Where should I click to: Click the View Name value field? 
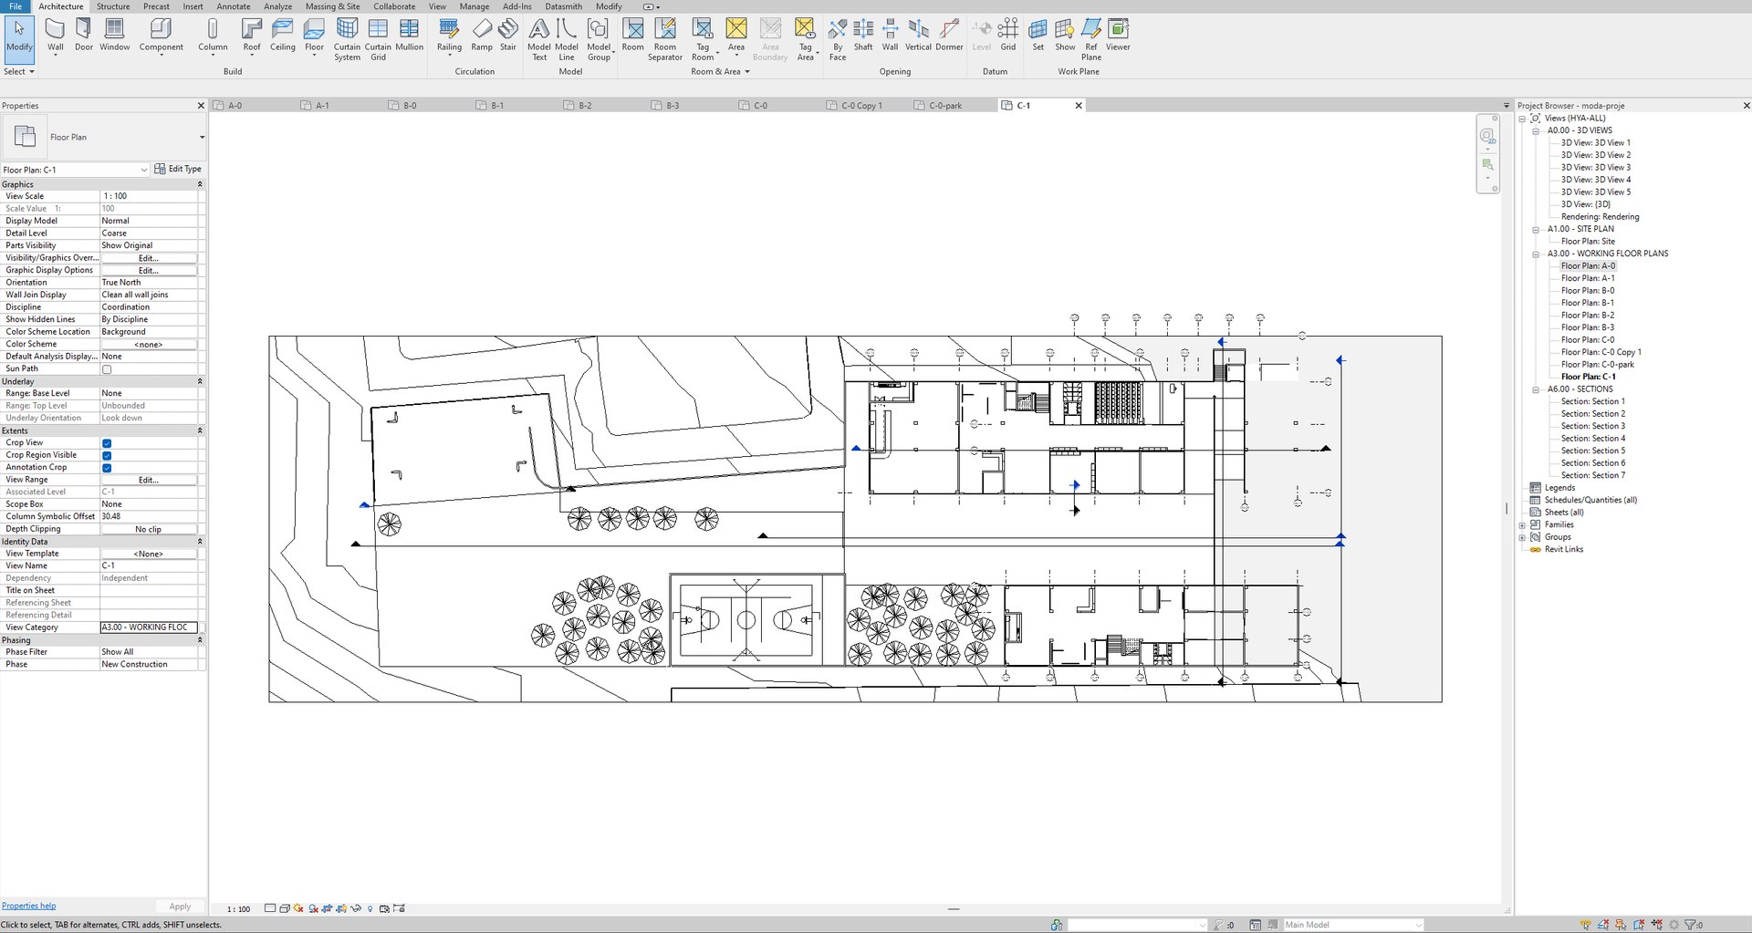(149, 565)
